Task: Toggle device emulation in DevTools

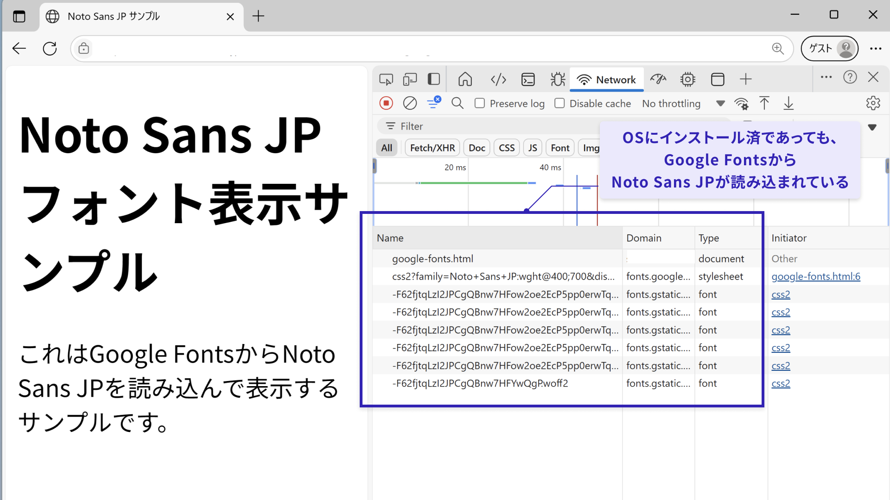Action: (x=410, y=80)
